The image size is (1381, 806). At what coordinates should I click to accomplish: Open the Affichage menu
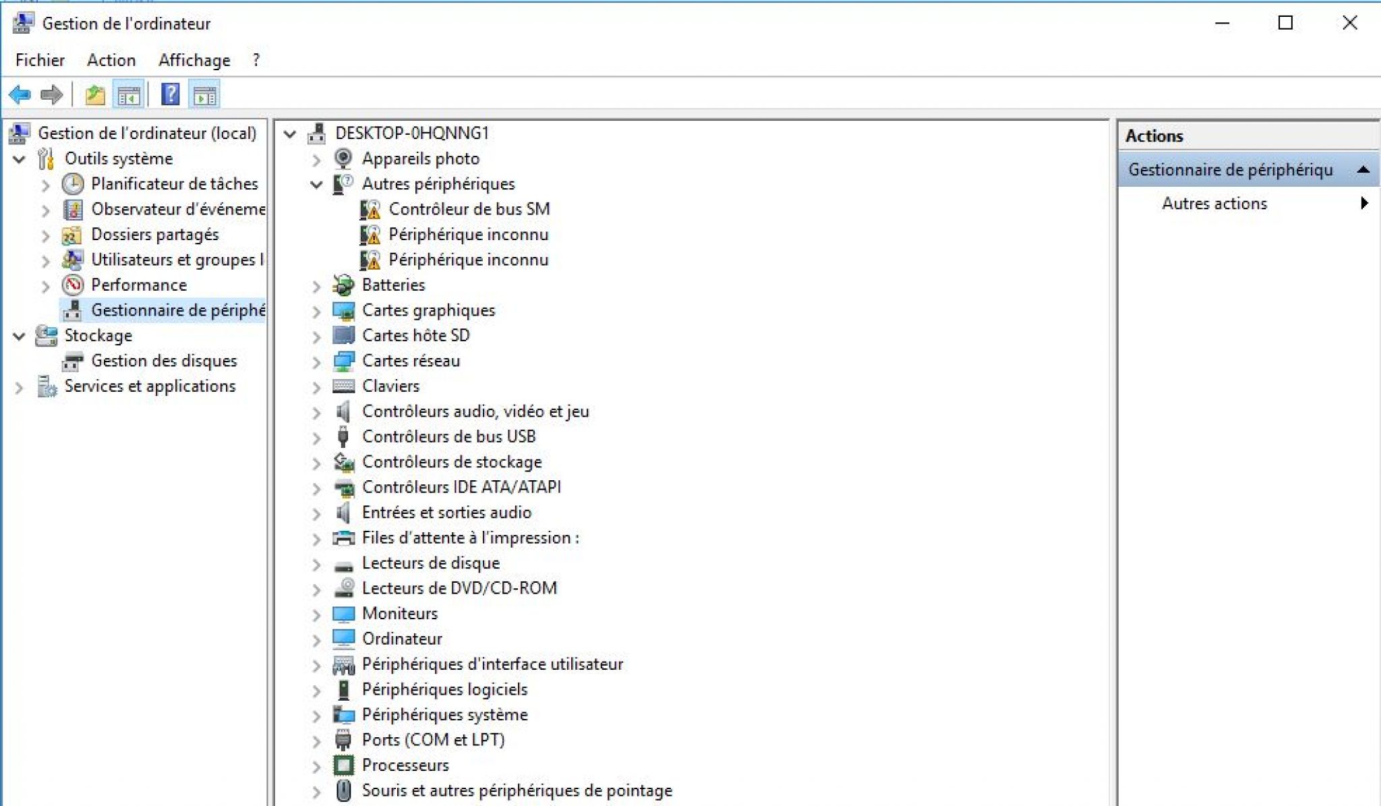click(194, 60)
